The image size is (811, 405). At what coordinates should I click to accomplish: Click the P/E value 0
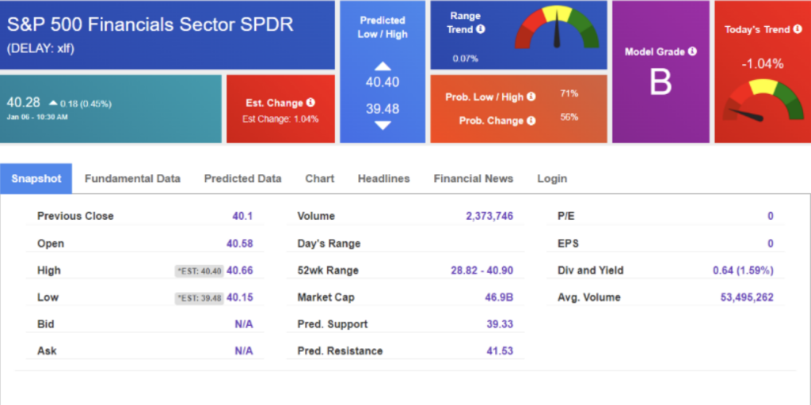point(770,216)
